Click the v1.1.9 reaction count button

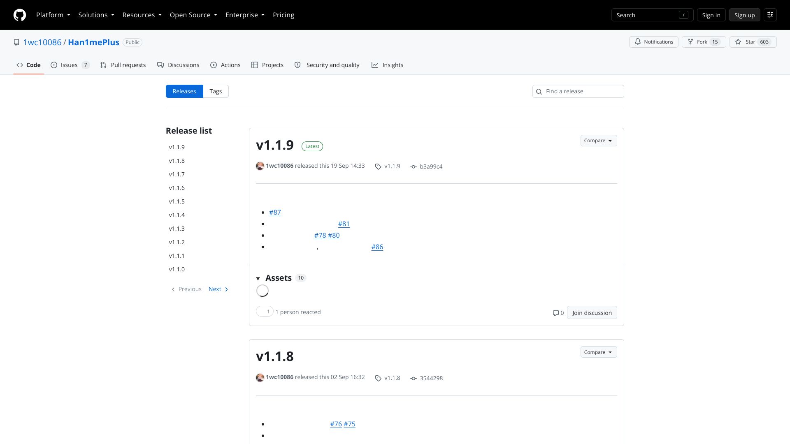pos(265,312)
